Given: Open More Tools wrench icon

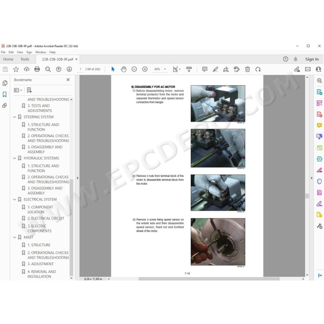Looking at the screenshot, I should coord(319,226).
